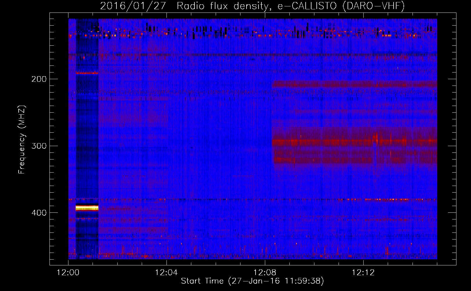Click the '12:12' time tick label
This screenshot has width=471, height=291.
coord(363,273)
